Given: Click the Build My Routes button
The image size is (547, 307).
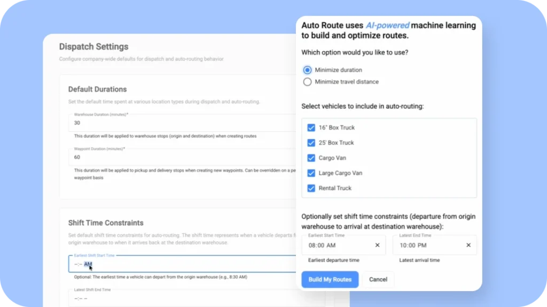Looking at the screenshot, I should click(x=330, y=279).
